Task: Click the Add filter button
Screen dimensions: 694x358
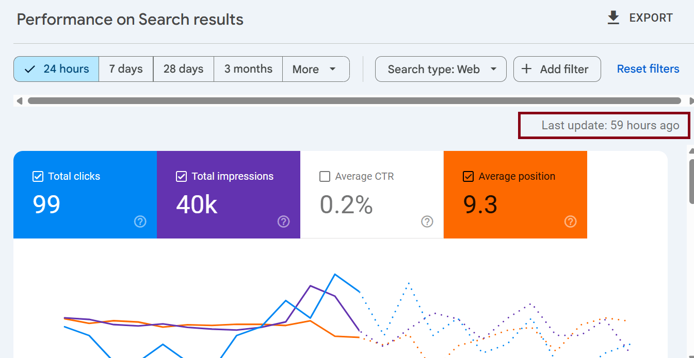Action: coord(557,69)
